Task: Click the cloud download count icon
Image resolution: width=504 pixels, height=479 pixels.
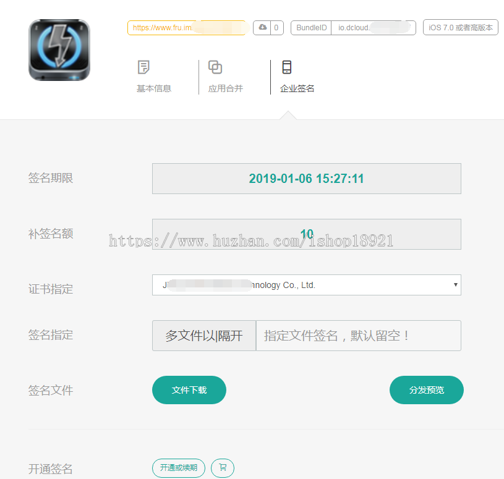Action: 262,27
